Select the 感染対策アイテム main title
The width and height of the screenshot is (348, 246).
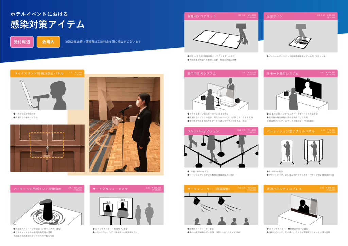point(48,24)
